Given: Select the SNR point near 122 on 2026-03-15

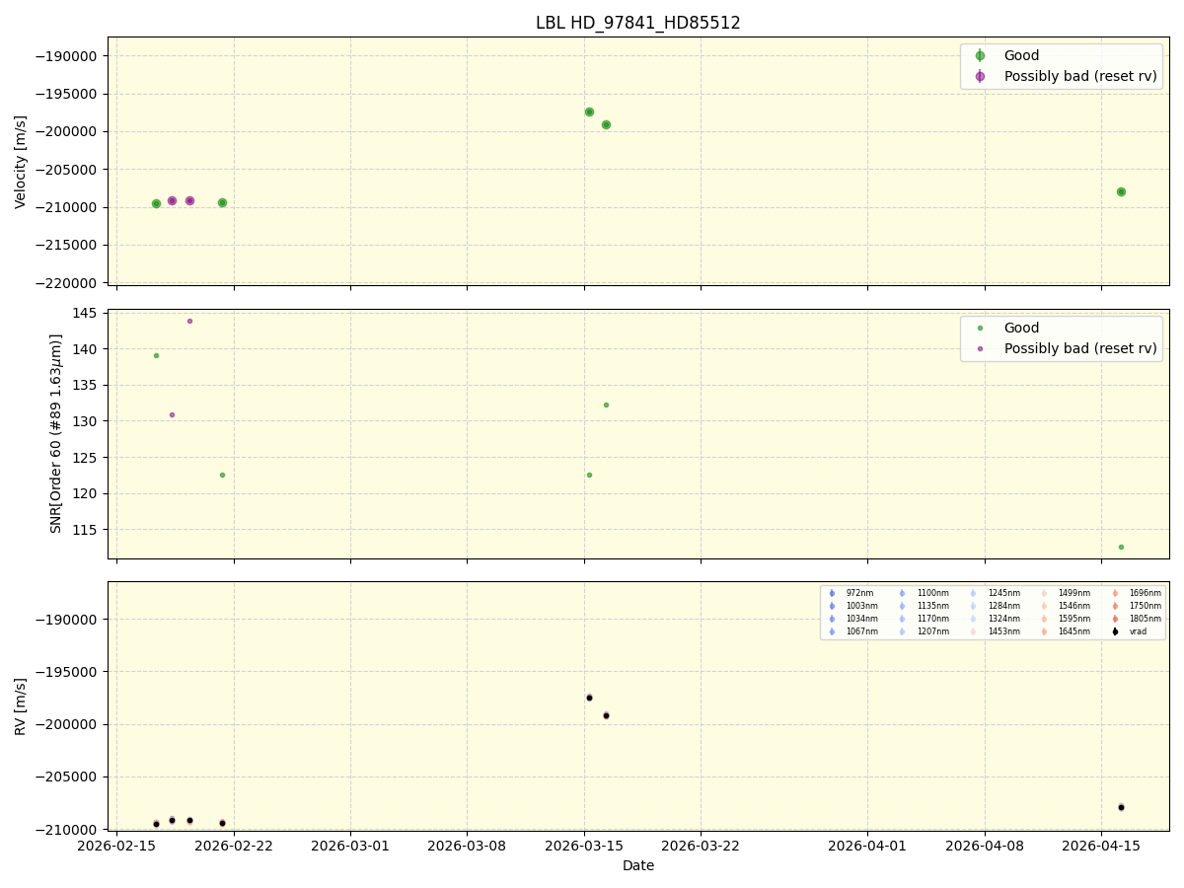Looking at the screenshot, I should pos(589,475).
